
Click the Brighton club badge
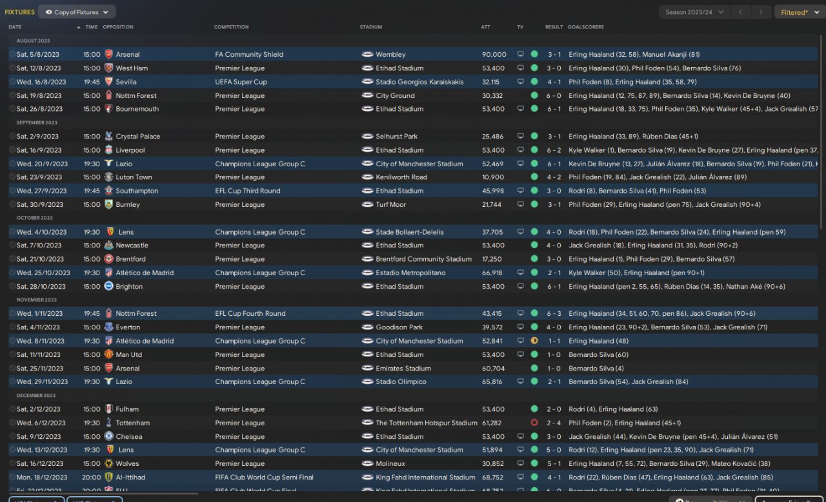coord(108,286)
